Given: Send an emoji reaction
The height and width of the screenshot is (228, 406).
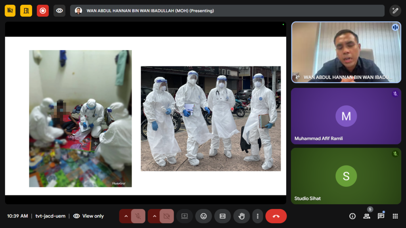Looking at the screenshot, I should 203,216.
